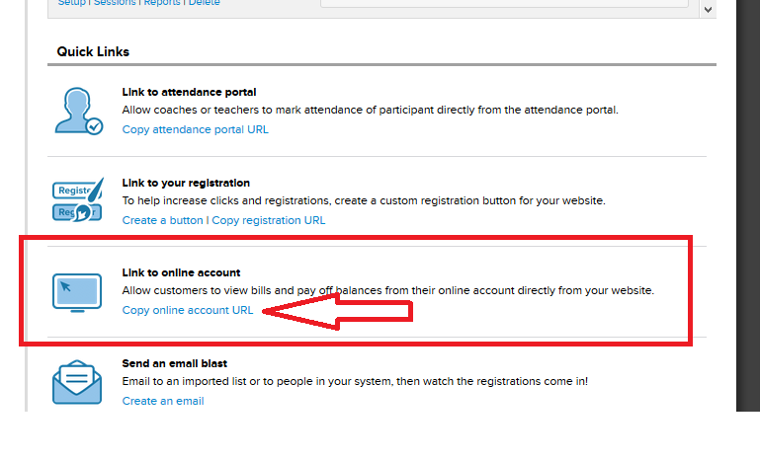Expand the chevron dropdown at top right

point(708,9)
